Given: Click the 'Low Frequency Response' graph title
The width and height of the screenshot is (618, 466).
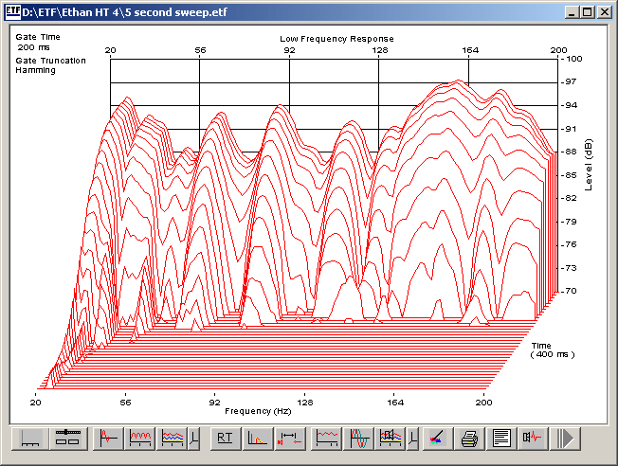Looking at the screenshot, I should point(336,39).
